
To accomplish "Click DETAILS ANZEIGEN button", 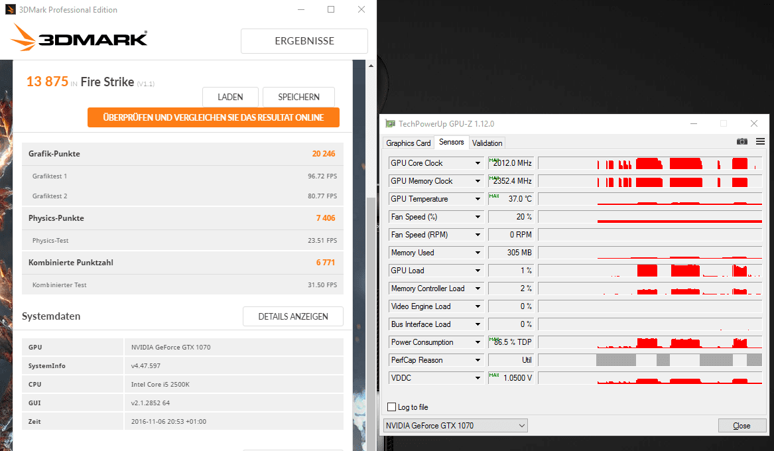I will pos(292,316).
